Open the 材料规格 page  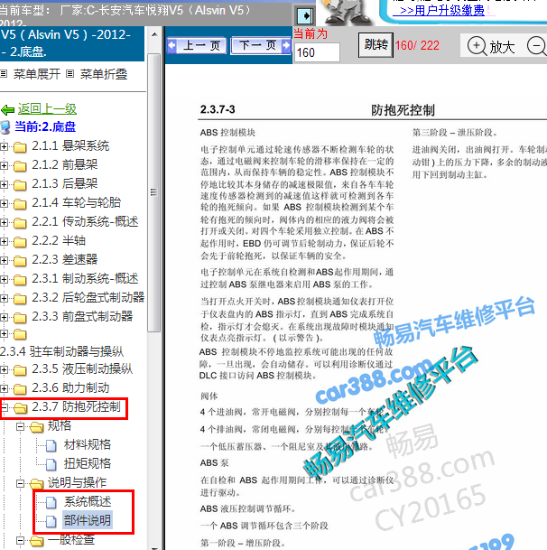point(88,444)
